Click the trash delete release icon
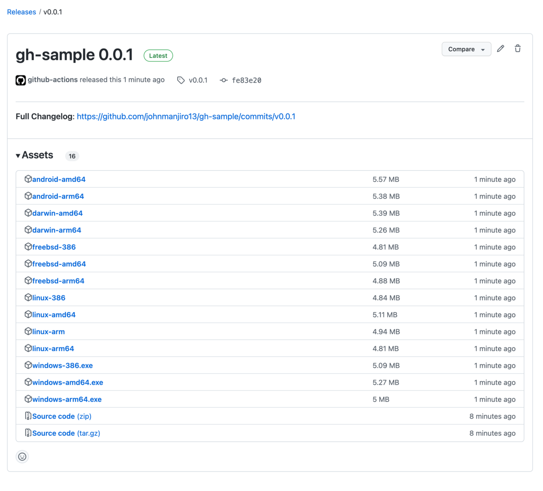Viewport: 543px width, 491px height. tap(518, 48)
